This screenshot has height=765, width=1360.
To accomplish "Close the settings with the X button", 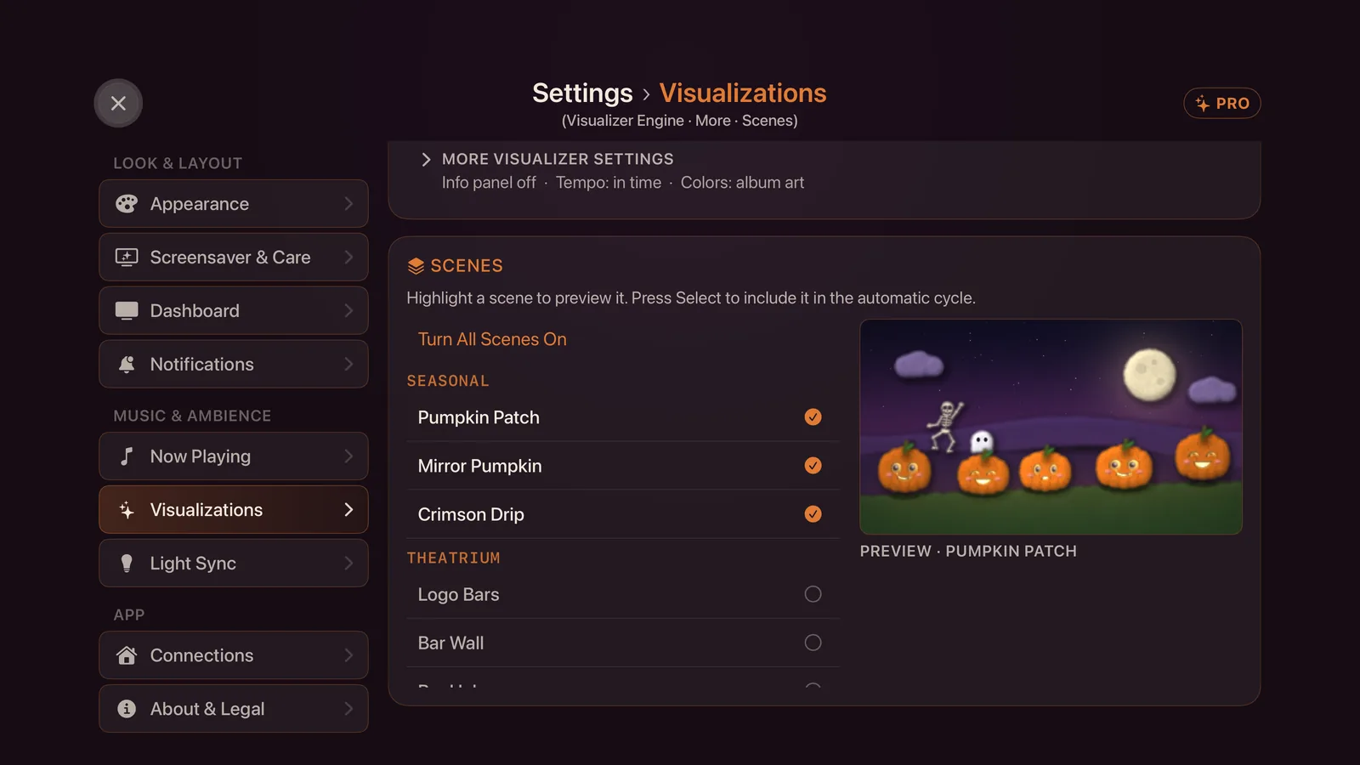I will pyautogui.click(x=118, y=103).
